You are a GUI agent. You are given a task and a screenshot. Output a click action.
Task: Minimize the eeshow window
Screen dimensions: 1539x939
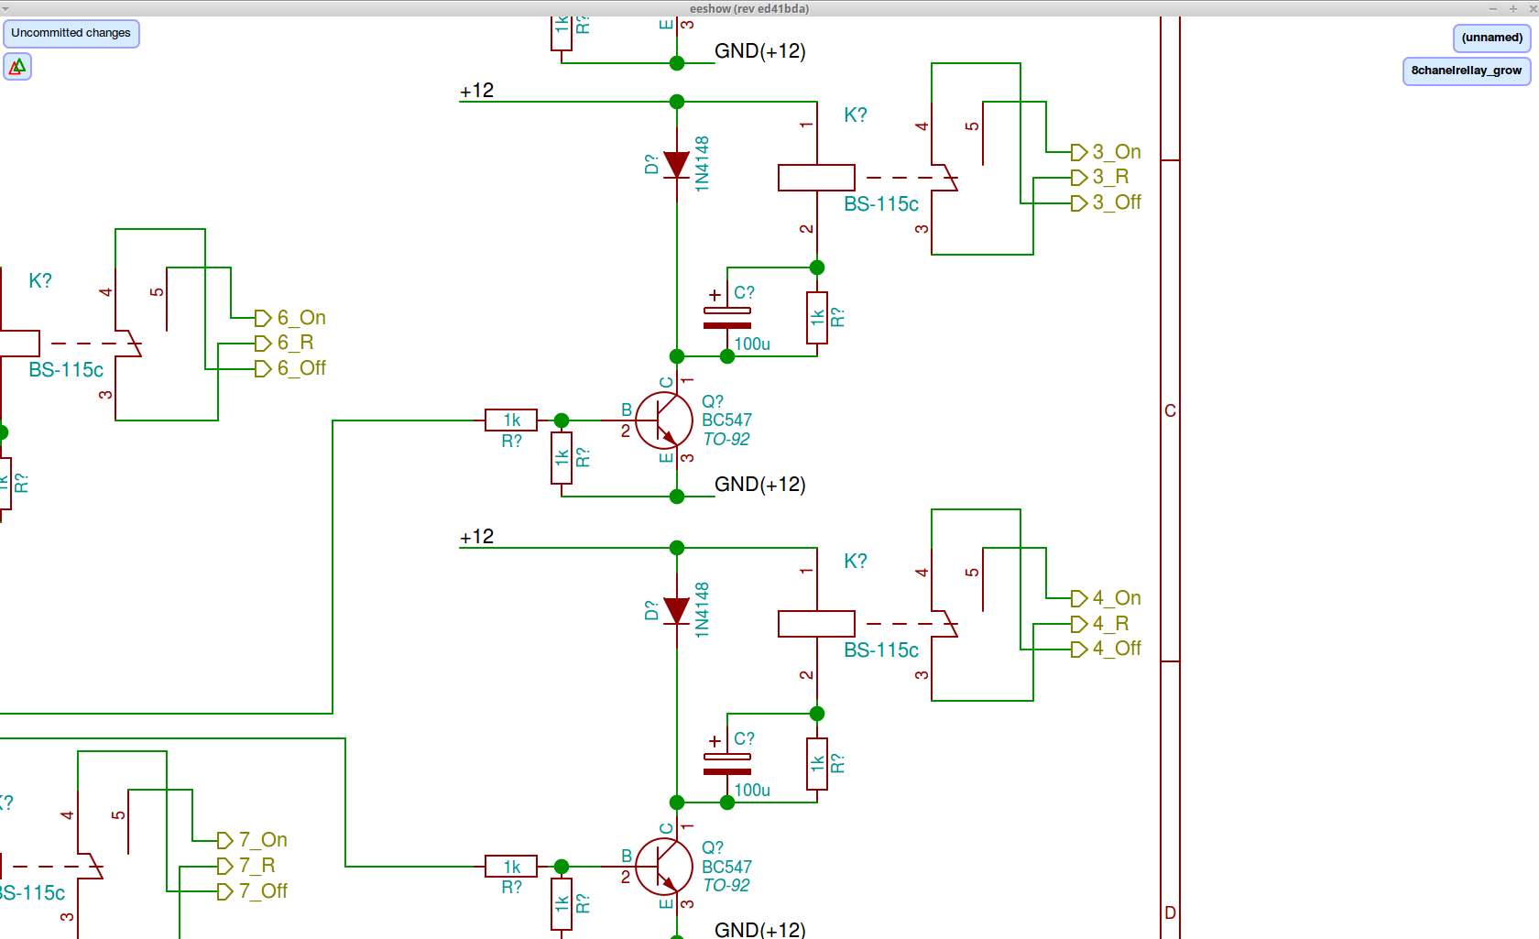[x=1493, y=8]
